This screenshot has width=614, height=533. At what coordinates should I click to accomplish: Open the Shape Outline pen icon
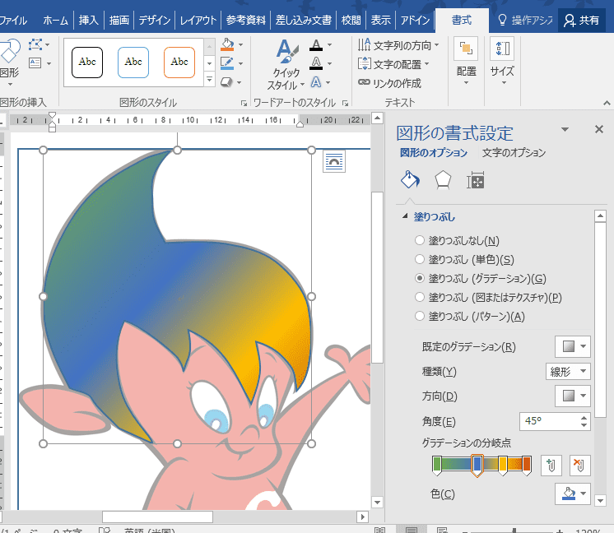click(227, 63)
